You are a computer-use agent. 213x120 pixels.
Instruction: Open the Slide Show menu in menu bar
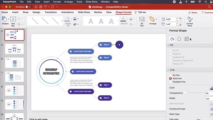tap(92, 2)
